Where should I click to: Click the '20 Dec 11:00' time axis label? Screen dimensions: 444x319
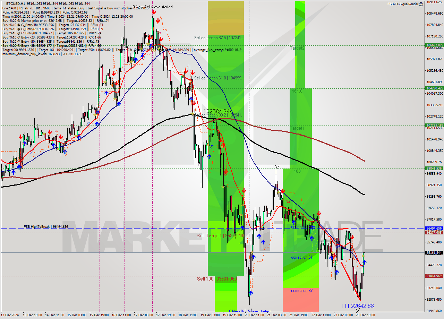pos(255,316)
